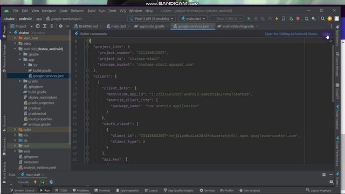The width and height of the screenshot is (345, 194).
Task: Open Bookmarks side tab
Action: [4, 147]
